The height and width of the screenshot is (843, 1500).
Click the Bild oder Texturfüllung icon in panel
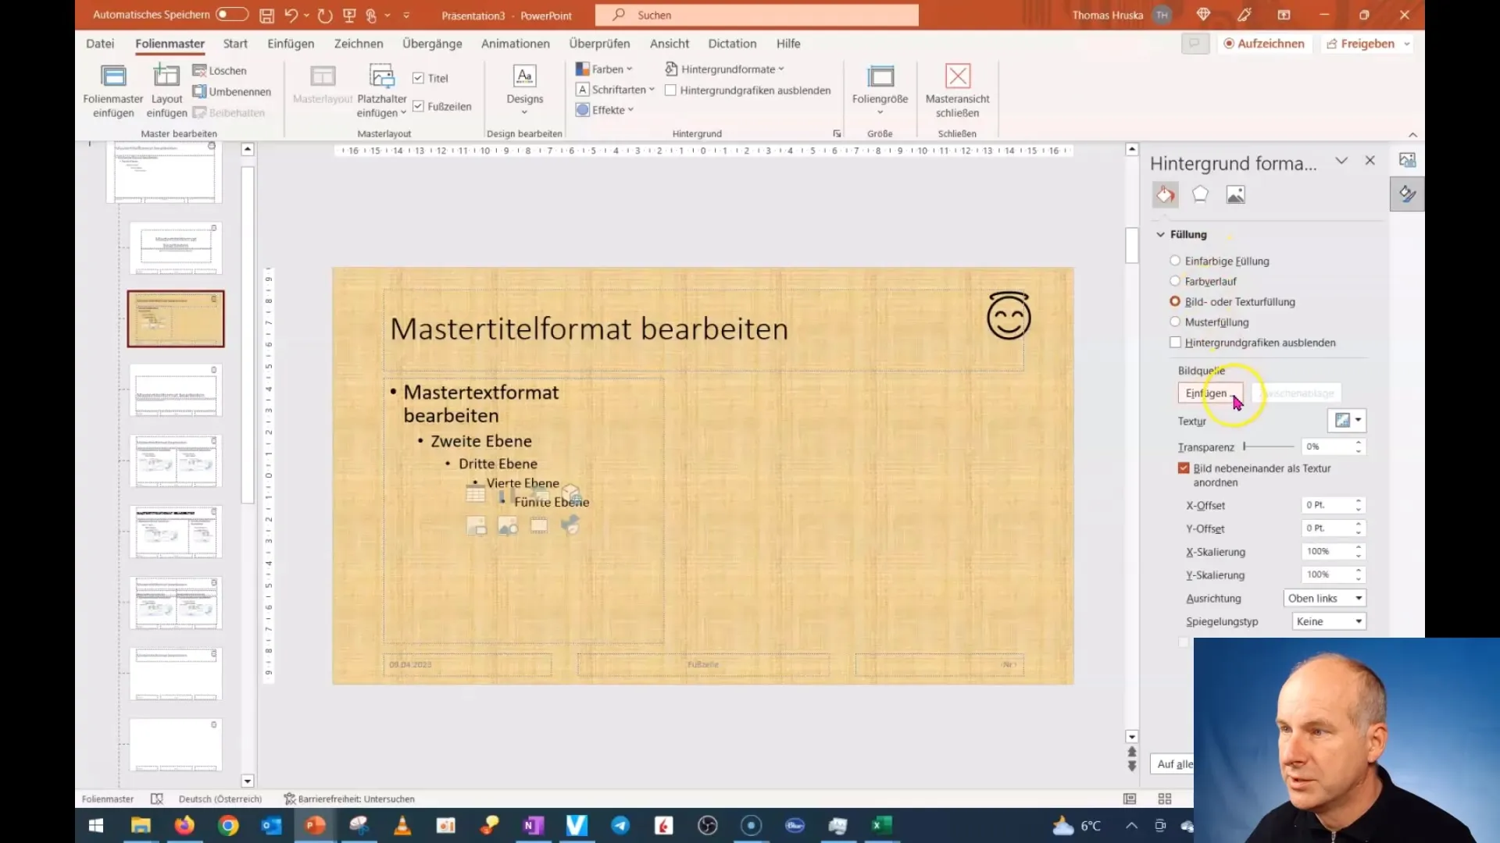click(1174, 301)
